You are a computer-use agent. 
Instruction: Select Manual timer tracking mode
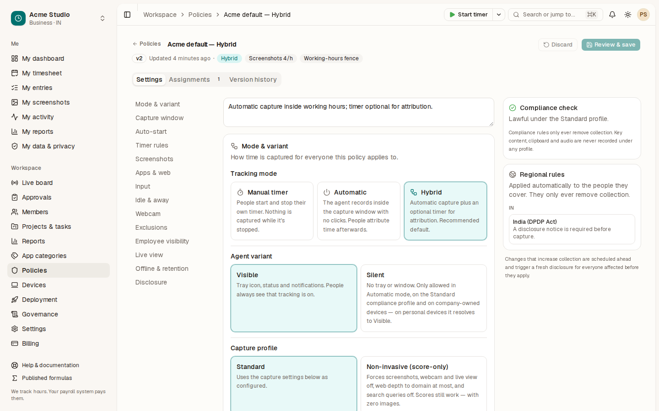pyautogui.click(x=272, y=211)
